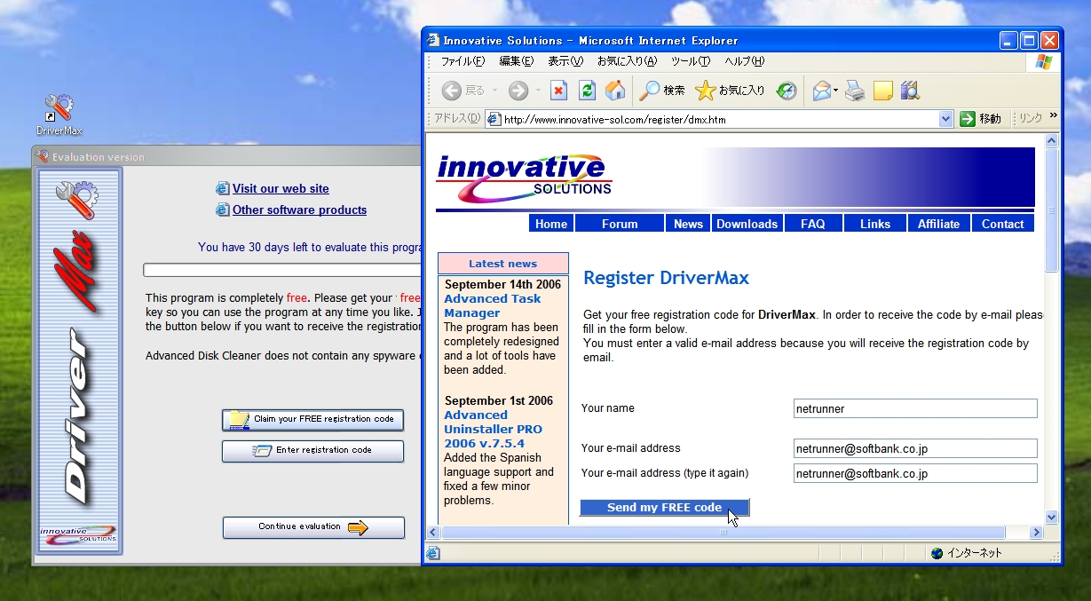
Task: Print the page with the printer icon
Action: tap(855, 91)
